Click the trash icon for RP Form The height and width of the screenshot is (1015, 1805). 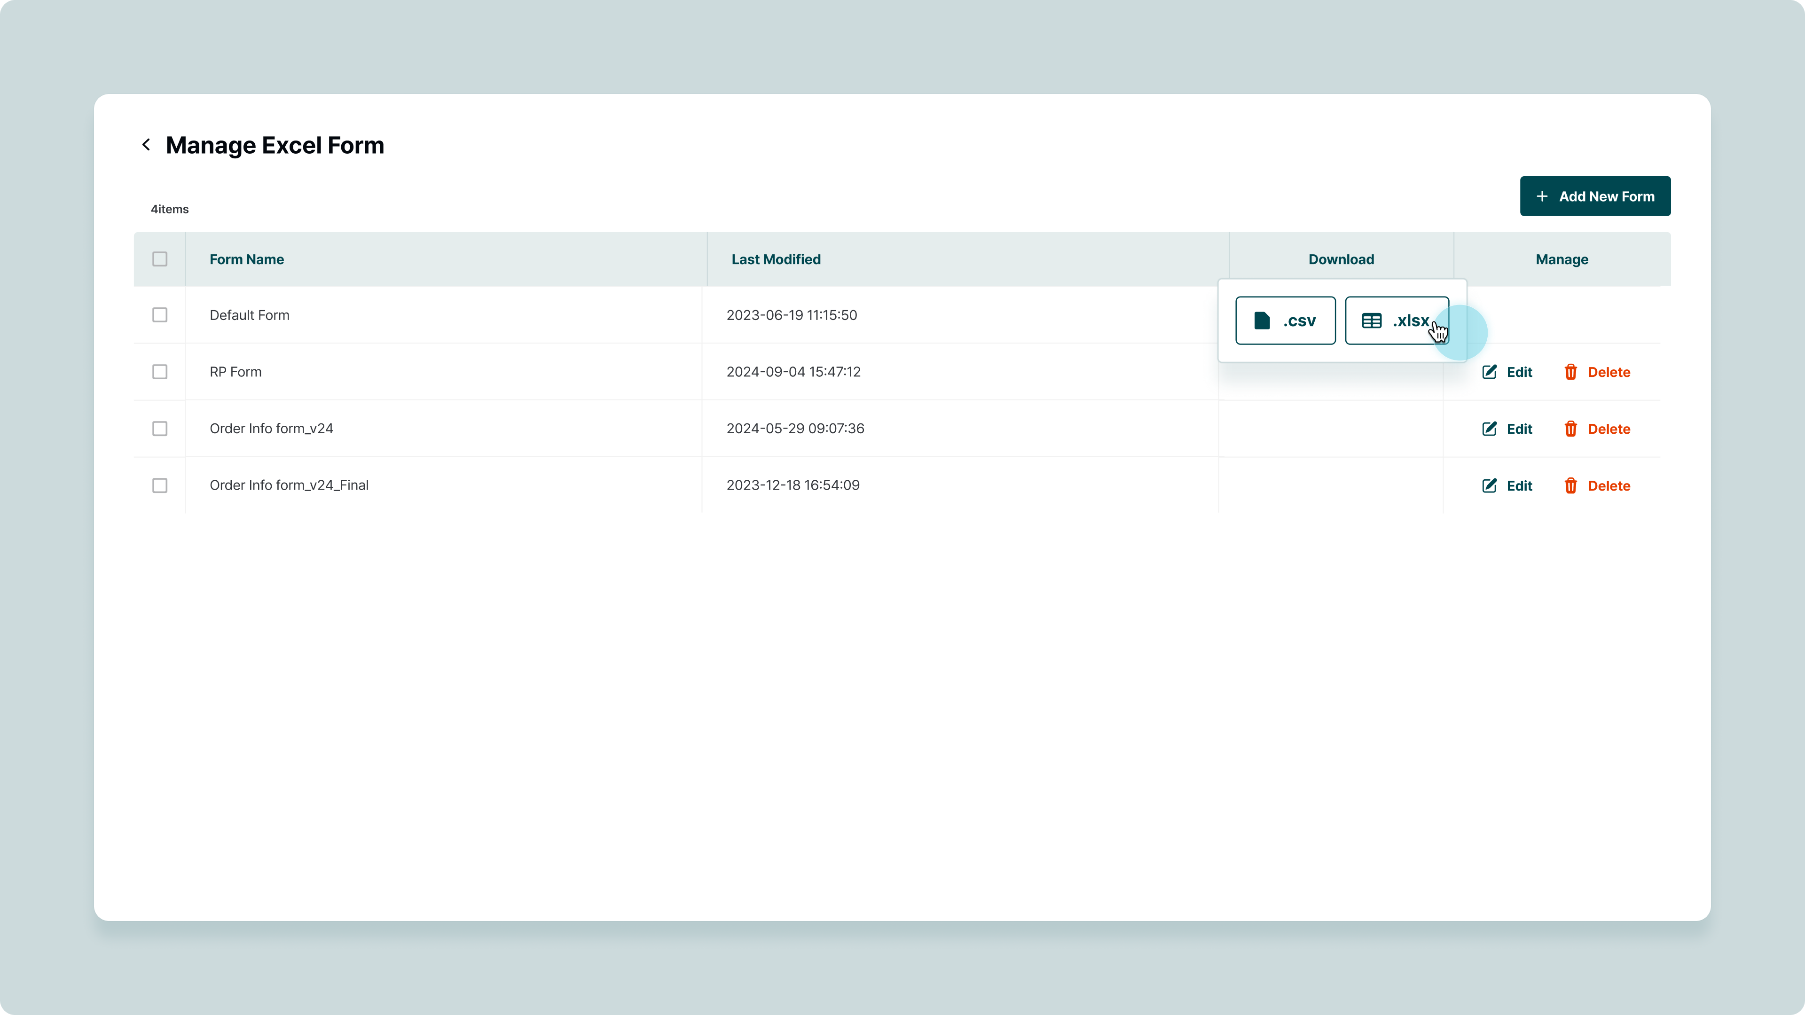1570,372
